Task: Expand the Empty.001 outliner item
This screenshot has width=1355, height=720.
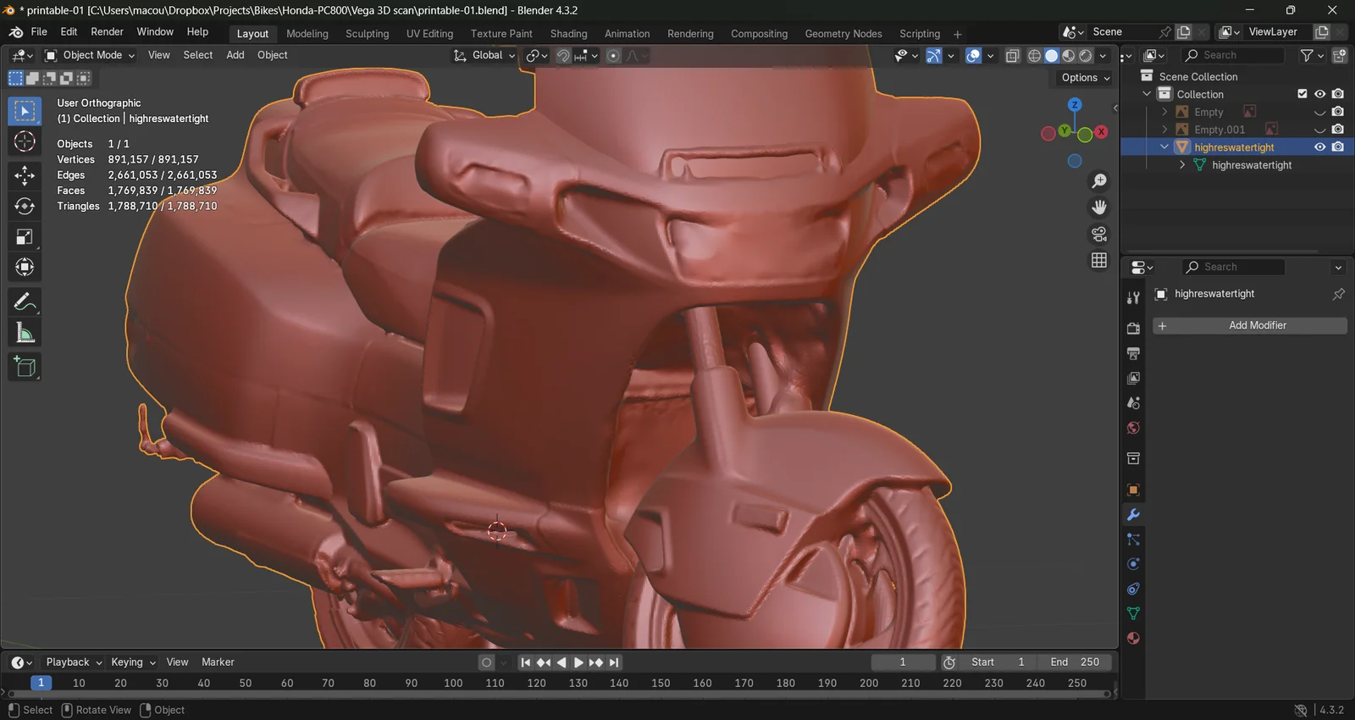Action: point(1164,130)
